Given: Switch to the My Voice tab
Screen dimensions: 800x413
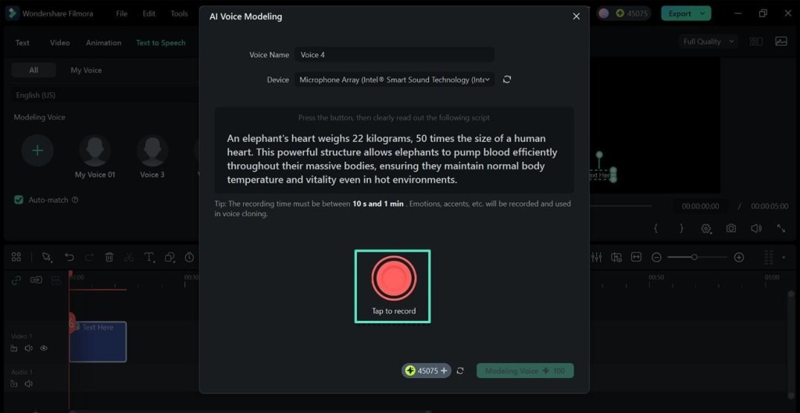Looking at the screenshot, I should click(86, 70).
